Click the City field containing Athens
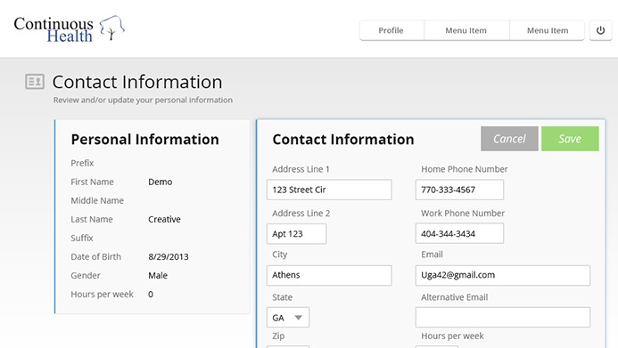Screen dimensions: 618x348 click(x=329, y=275)
